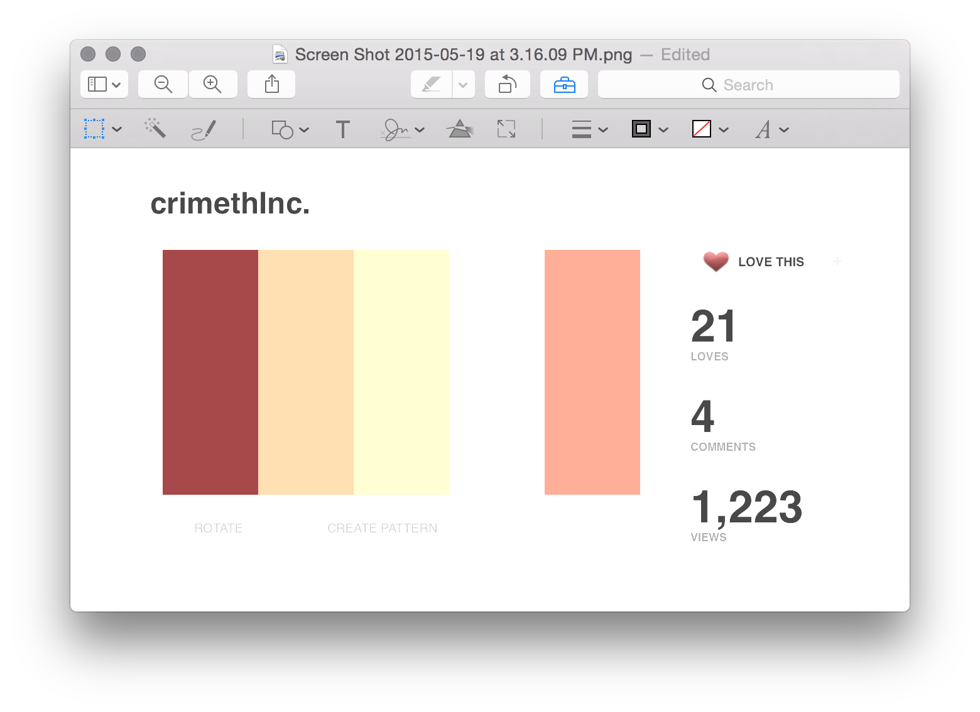Screen dimensions: 980x712
Task: Open the border color swatch picker
Action: point(649,130)
